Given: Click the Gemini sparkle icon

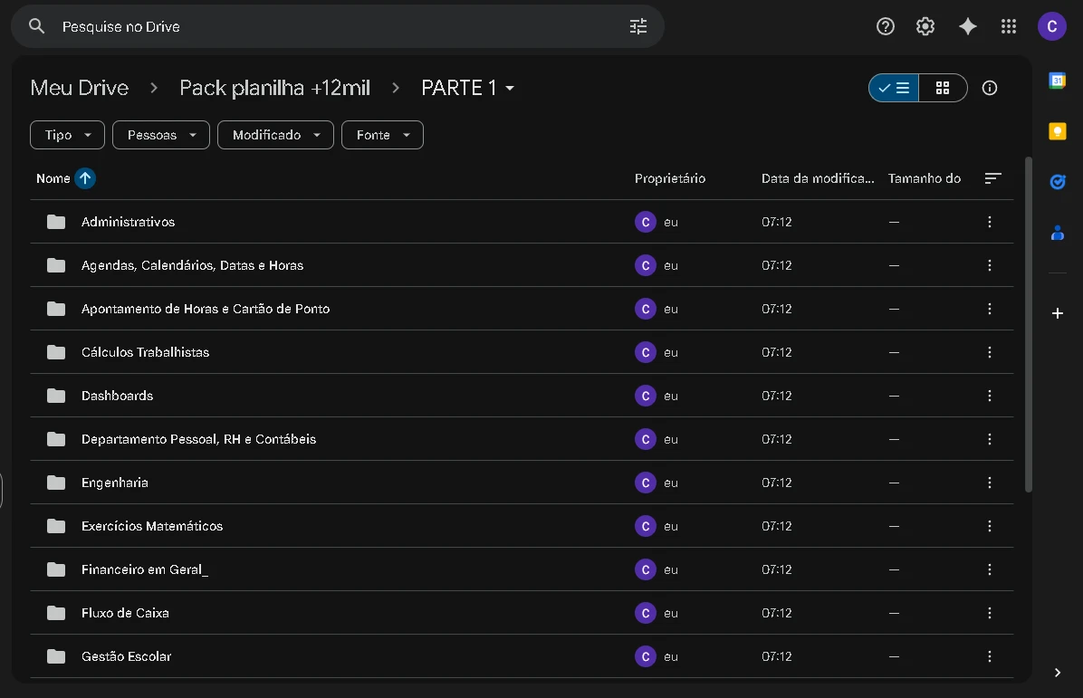Looking at the screenshot, I should tap(968, 26).
